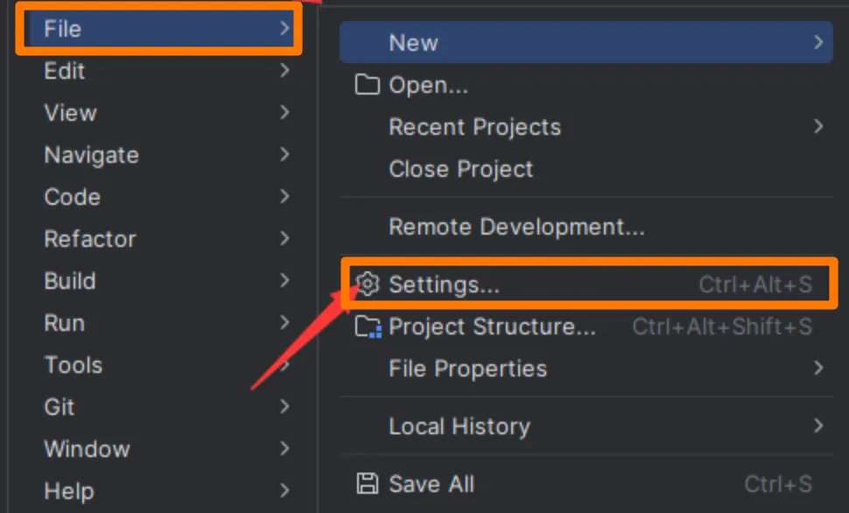
Task: Open the Navigate menu
Action: [91, 155]
